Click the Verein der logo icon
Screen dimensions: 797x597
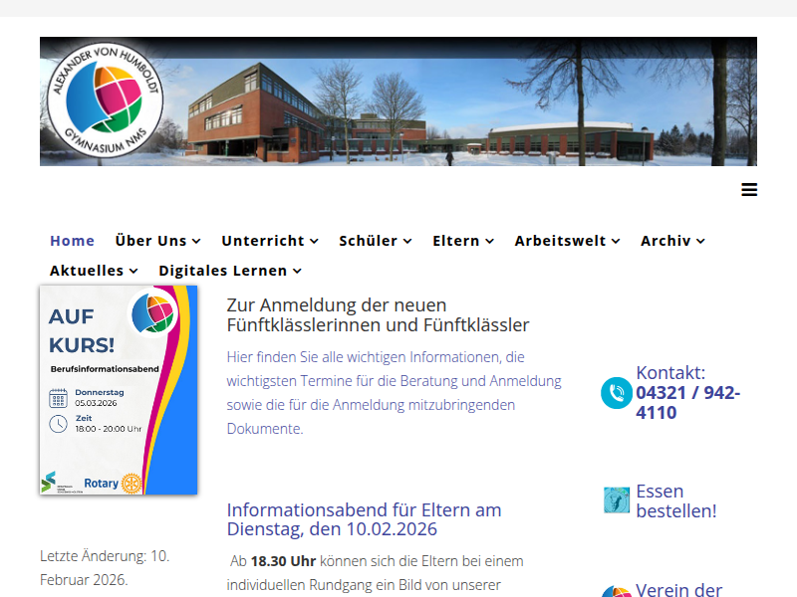pyautogui.click(x=617, y=591)
